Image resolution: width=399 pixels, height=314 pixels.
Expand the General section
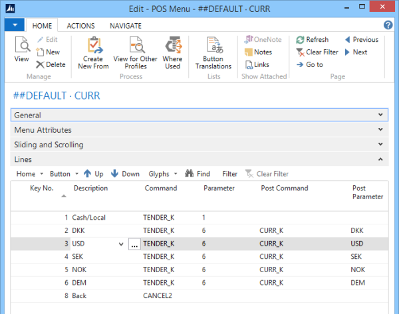380,115
